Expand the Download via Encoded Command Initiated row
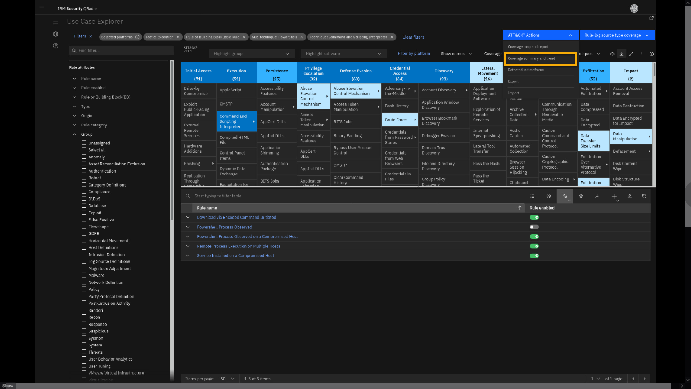 (188, 217)
